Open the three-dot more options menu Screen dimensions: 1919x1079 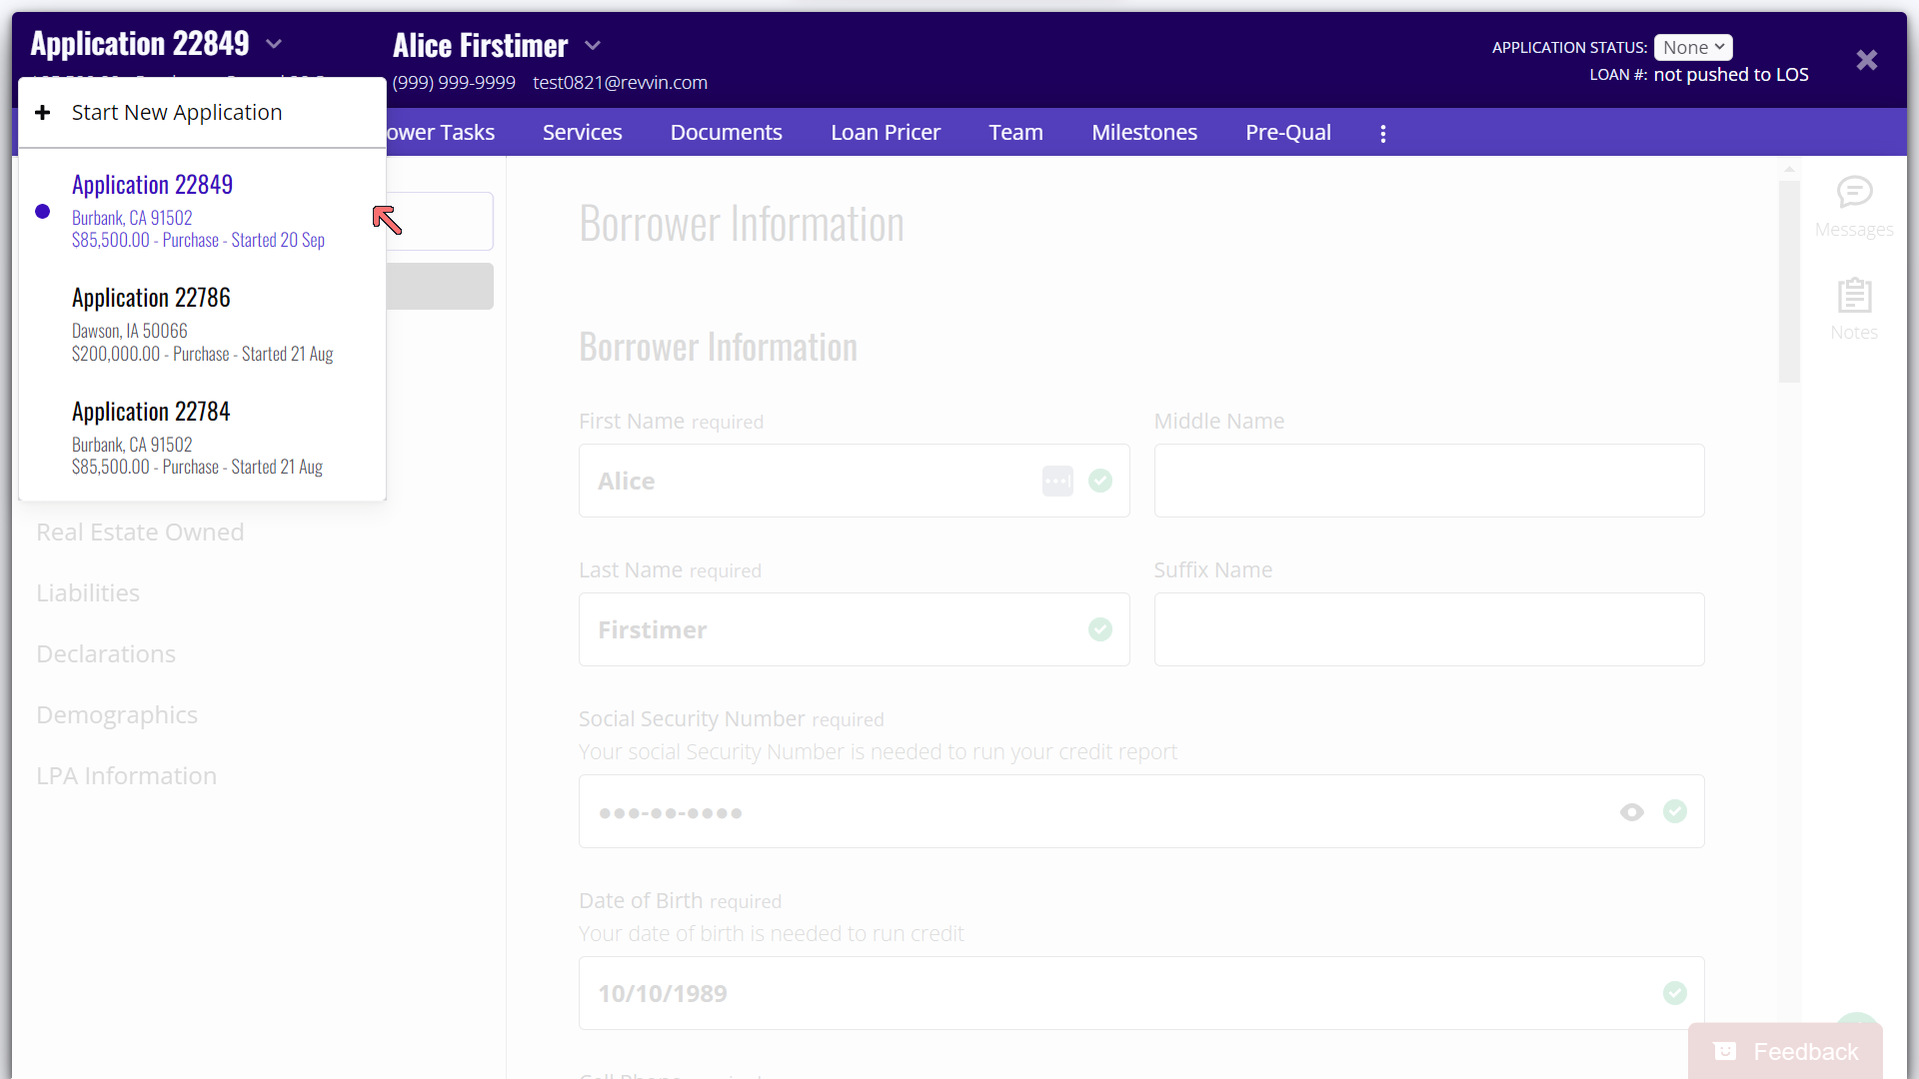click(1383, 133)
